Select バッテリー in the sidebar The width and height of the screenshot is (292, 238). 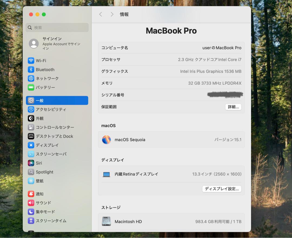coord(57,87)
